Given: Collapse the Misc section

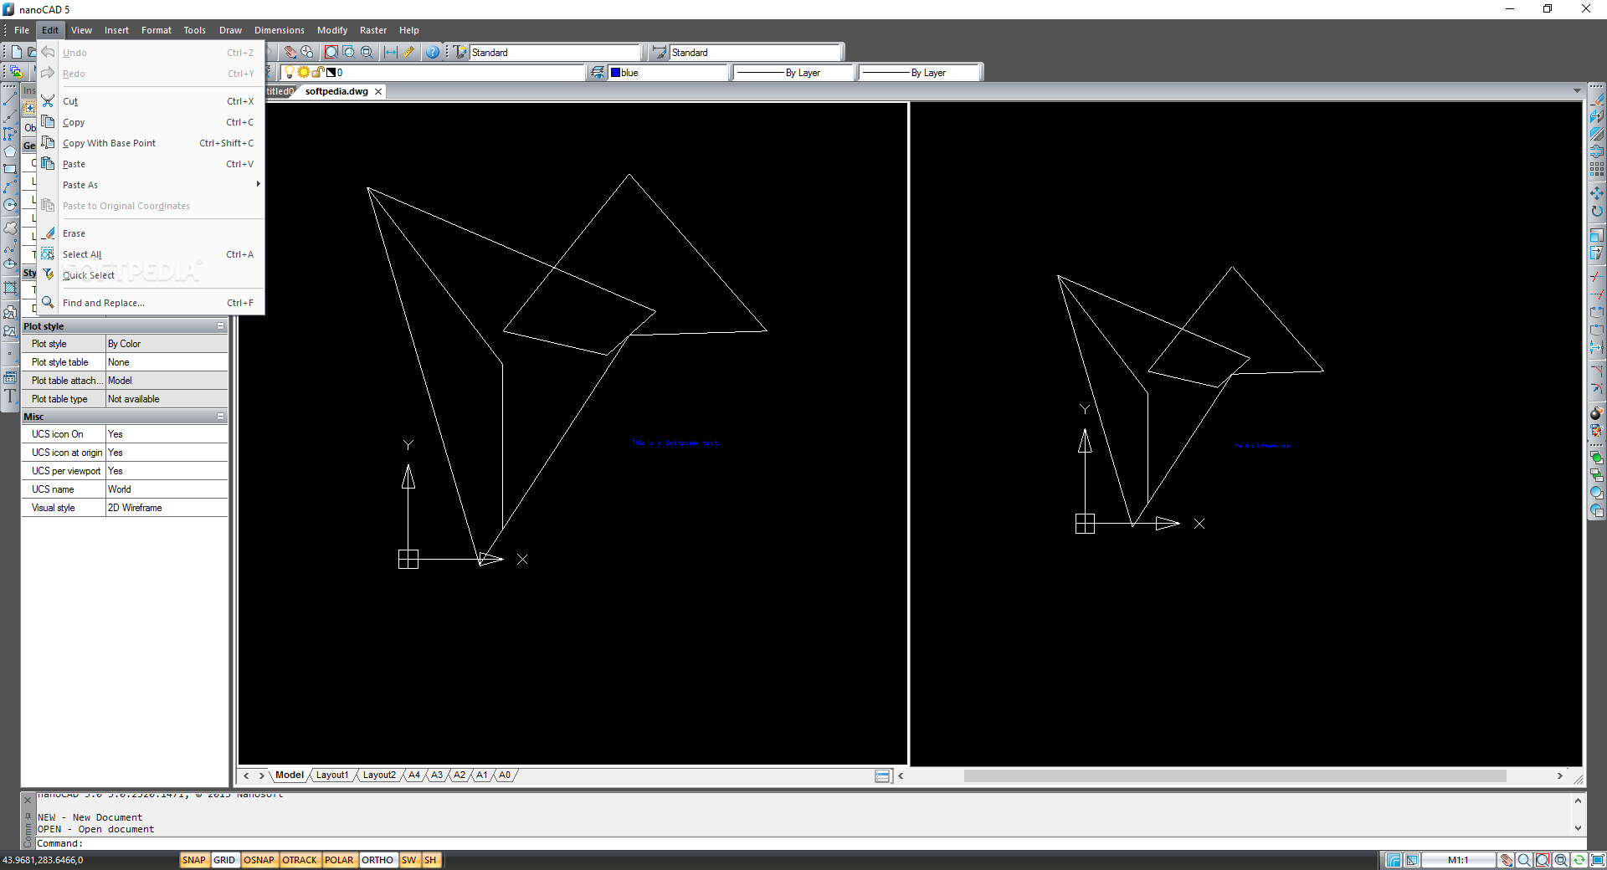Looking at the screenshot, I should tap(221, 417).
